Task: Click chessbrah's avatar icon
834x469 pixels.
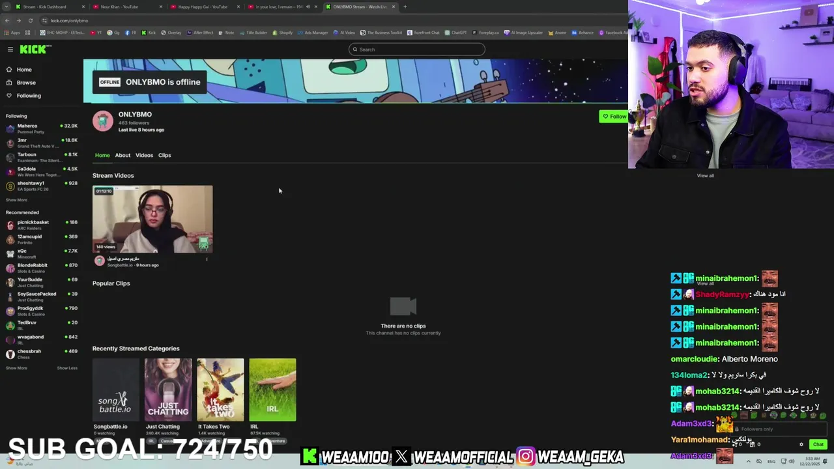Action: (10, 354)
